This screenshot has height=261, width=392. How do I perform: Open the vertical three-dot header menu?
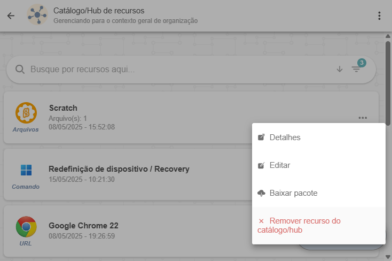pyautogui.click(x=379, y=16)
